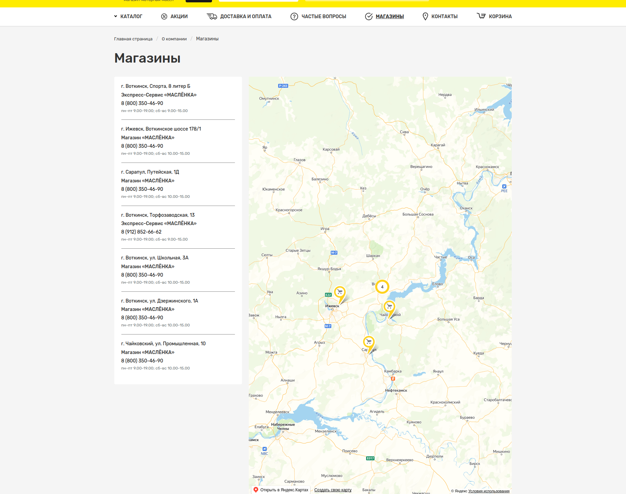Open the shopping cart icon
This screenshot has height=494, width=626.
click(x=481, y=16)
